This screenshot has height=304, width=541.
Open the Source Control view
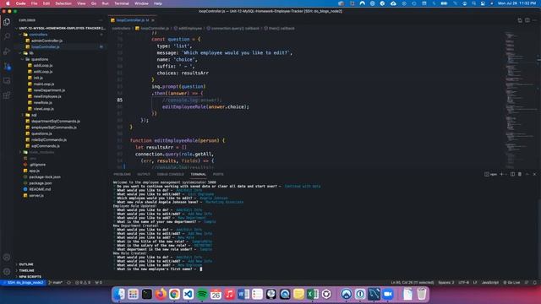7,66
